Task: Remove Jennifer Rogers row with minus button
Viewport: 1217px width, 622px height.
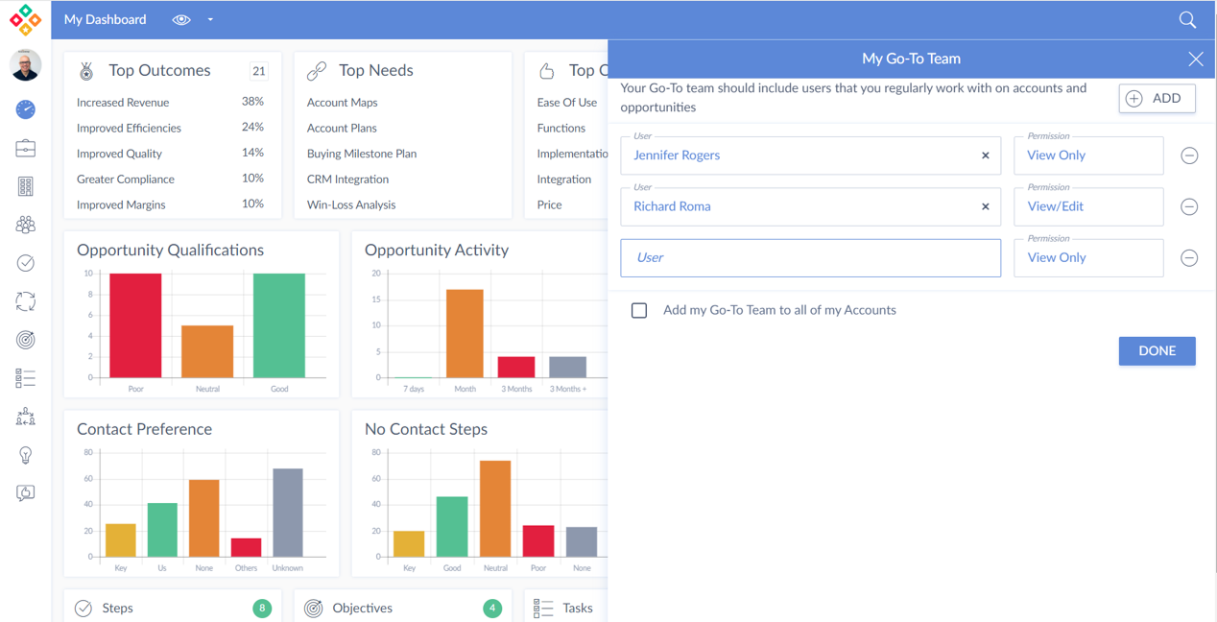Action: click(x=1189, y=155)
